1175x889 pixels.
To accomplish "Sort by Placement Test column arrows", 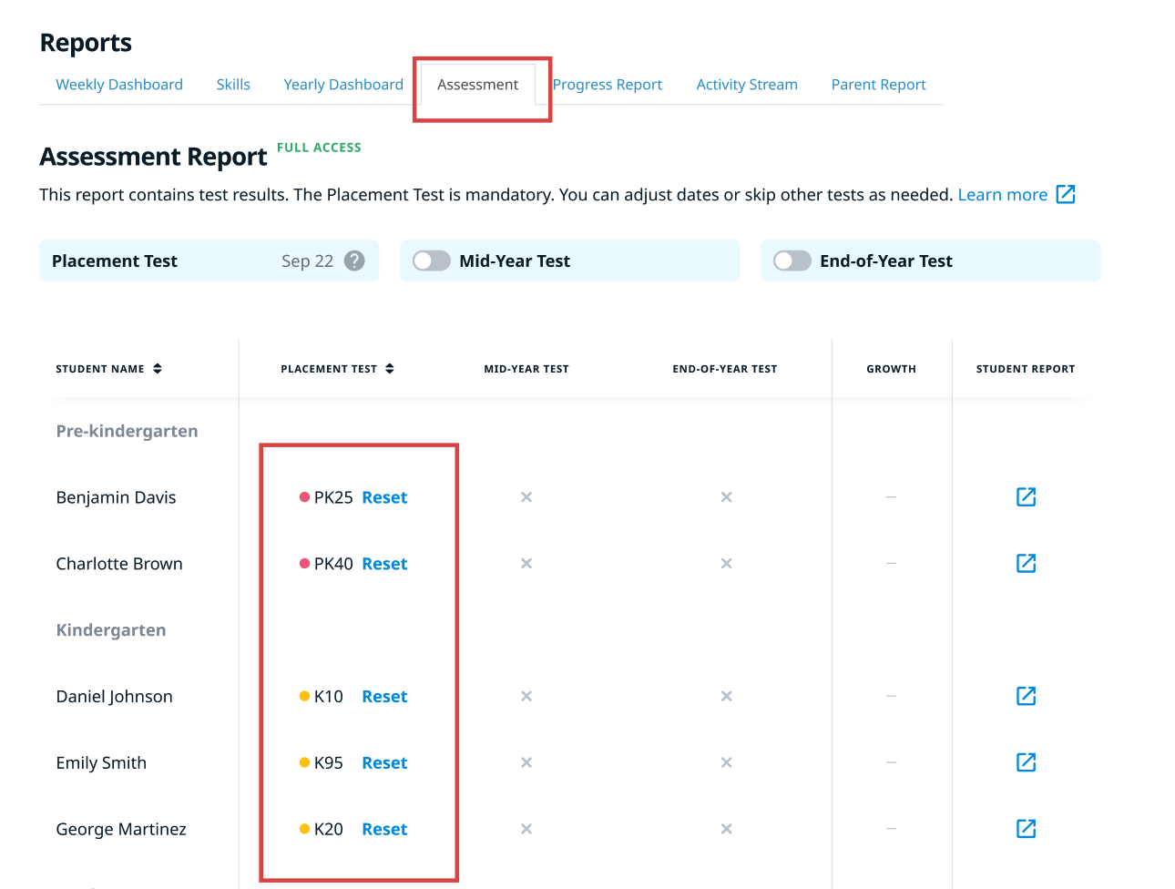I will point(390,369).
